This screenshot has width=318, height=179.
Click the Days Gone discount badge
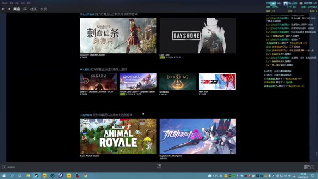coord(163,57)
